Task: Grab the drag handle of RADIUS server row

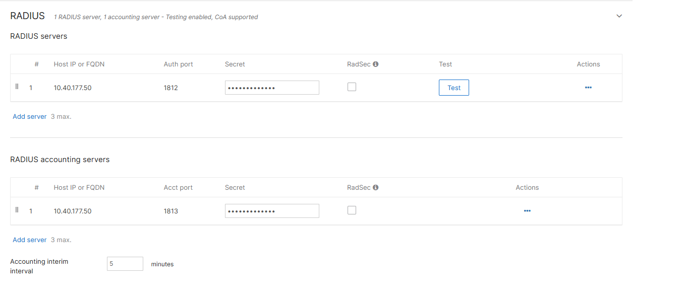Action: (x=17, y=87)
